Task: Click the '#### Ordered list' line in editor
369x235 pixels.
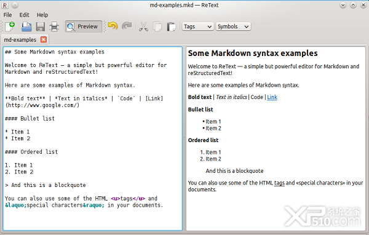Action: coord(31,152)
